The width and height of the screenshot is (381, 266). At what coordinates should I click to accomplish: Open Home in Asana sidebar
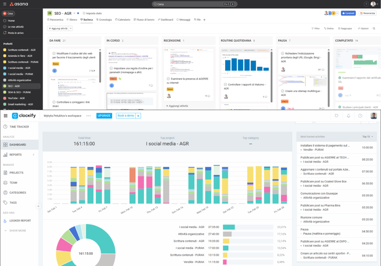click(11, 21)
